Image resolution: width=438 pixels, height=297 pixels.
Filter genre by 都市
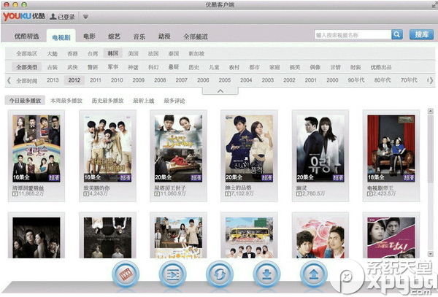pyautogui.click(x=255, y=67)
